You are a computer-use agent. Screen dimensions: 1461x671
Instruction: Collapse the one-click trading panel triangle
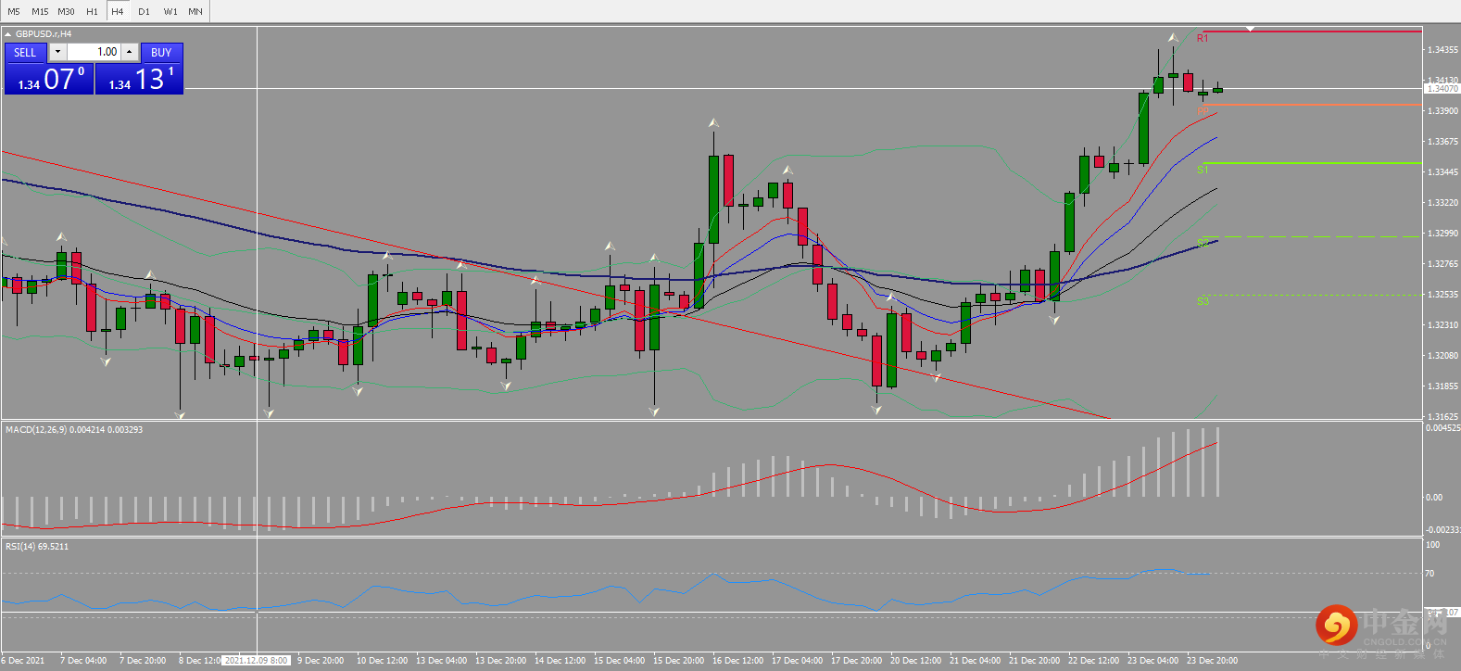click(8, 34)
